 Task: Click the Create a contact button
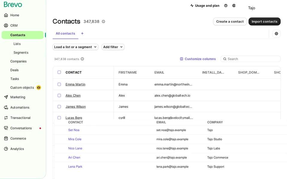pyautogui.click(x=230, y=21)
